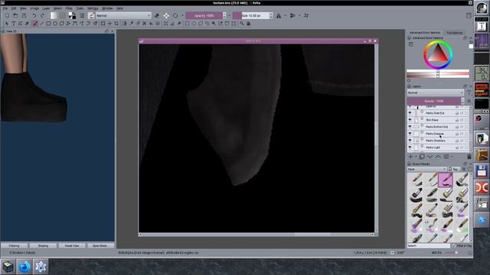Select the Crop tool
This screenshot has width=490, height=275.
click(x=116, y=24)
